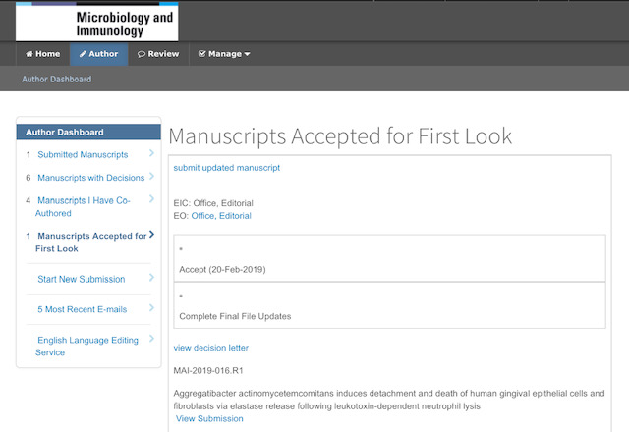Click Microbiology and Immunology journal logo
This screenshot has height=432, width=629.
(x=97, y=22)
